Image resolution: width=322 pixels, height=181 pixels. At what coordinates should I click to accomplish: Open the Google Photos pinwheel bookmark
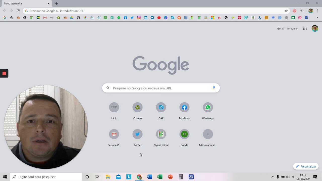85,18
